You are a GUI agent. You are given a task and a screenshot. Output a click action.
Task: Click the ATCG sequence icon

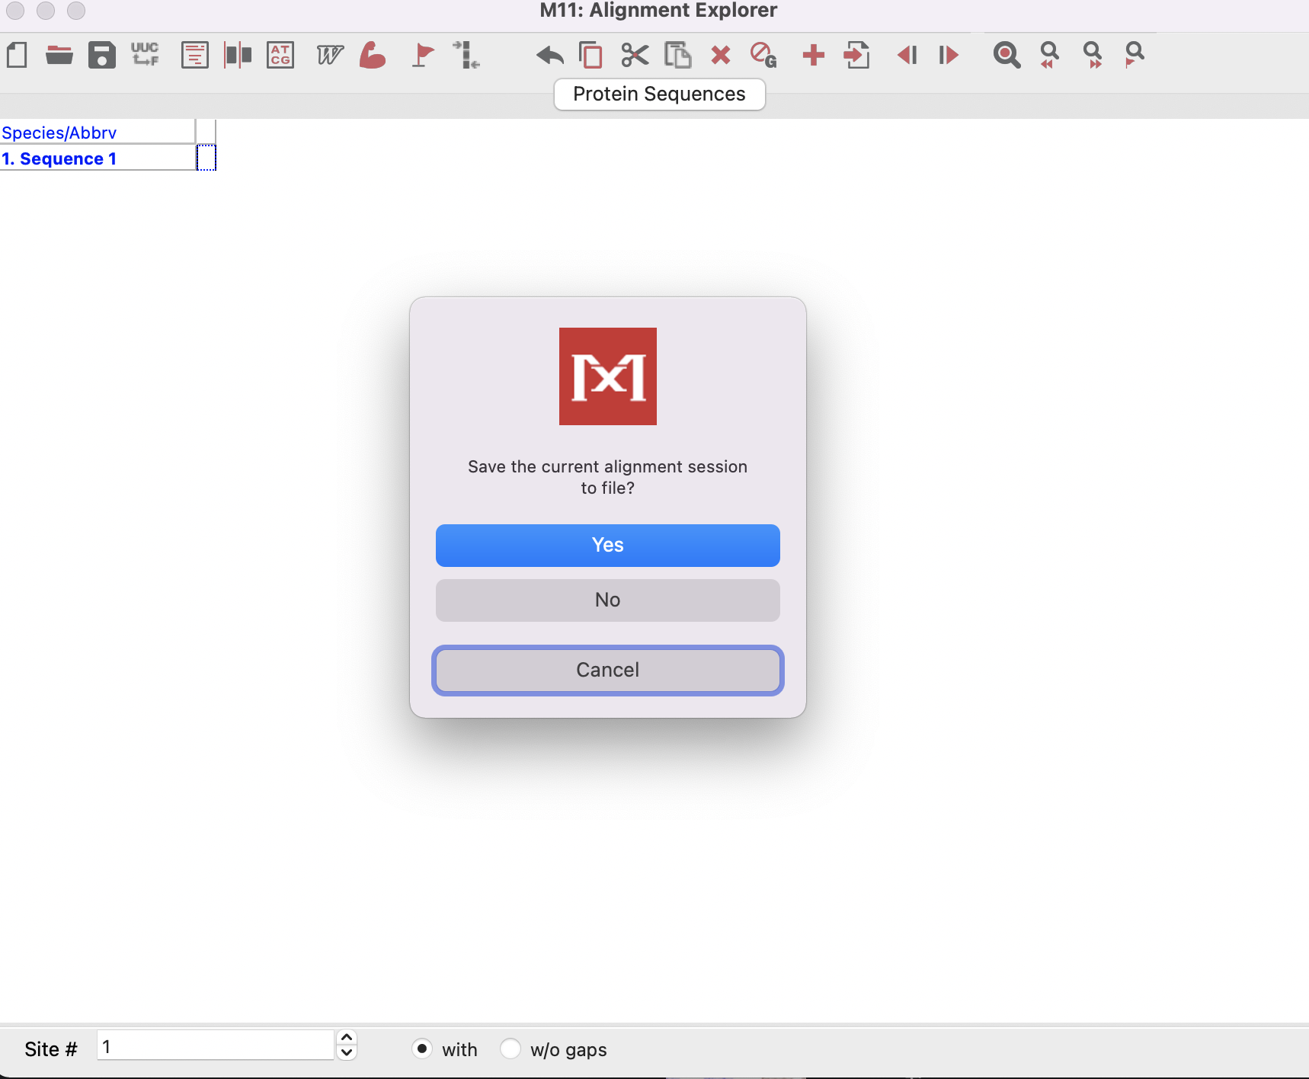280,56
